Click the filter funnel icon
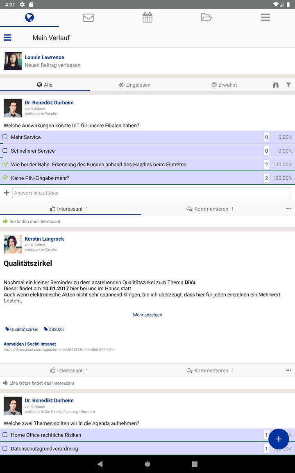The image size is (295, 473). [x=288, y=85]
